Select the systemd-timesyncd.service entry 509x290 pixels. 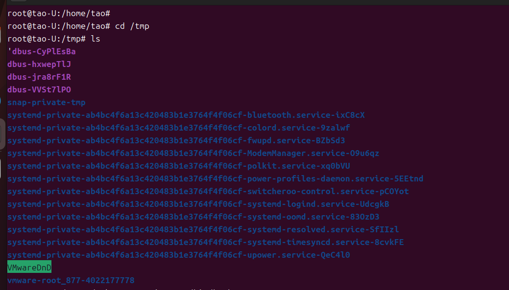click(205, 242)
